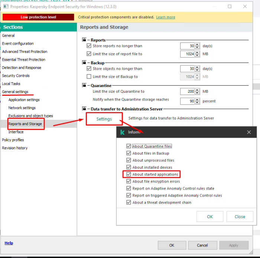Toggle About installed devices checkbox

click(129, 167)
